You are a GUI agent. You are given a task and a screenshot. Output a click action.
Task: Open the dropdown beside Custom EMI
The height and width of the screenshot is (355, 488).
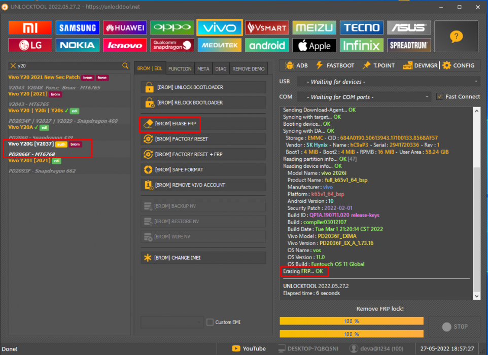pos(172,322)
